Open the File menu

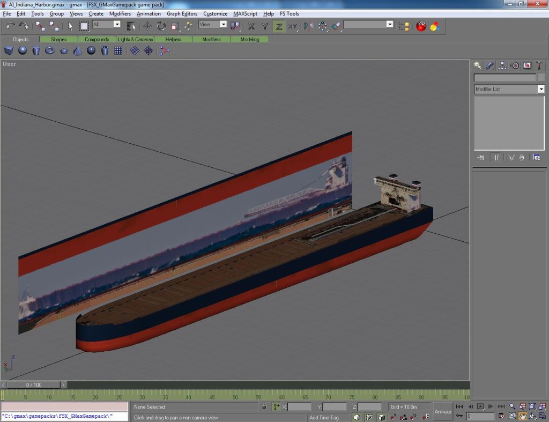click(6, 13)
